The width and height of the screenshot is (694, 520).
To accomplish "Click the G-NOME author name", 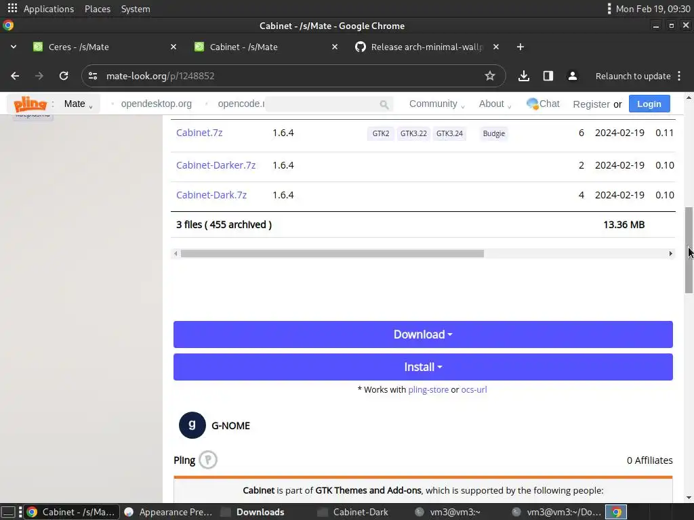I will click(x=230, y=425).
